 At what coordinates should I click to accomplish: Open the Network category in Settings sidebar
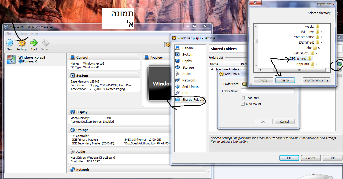click(189, 80)
